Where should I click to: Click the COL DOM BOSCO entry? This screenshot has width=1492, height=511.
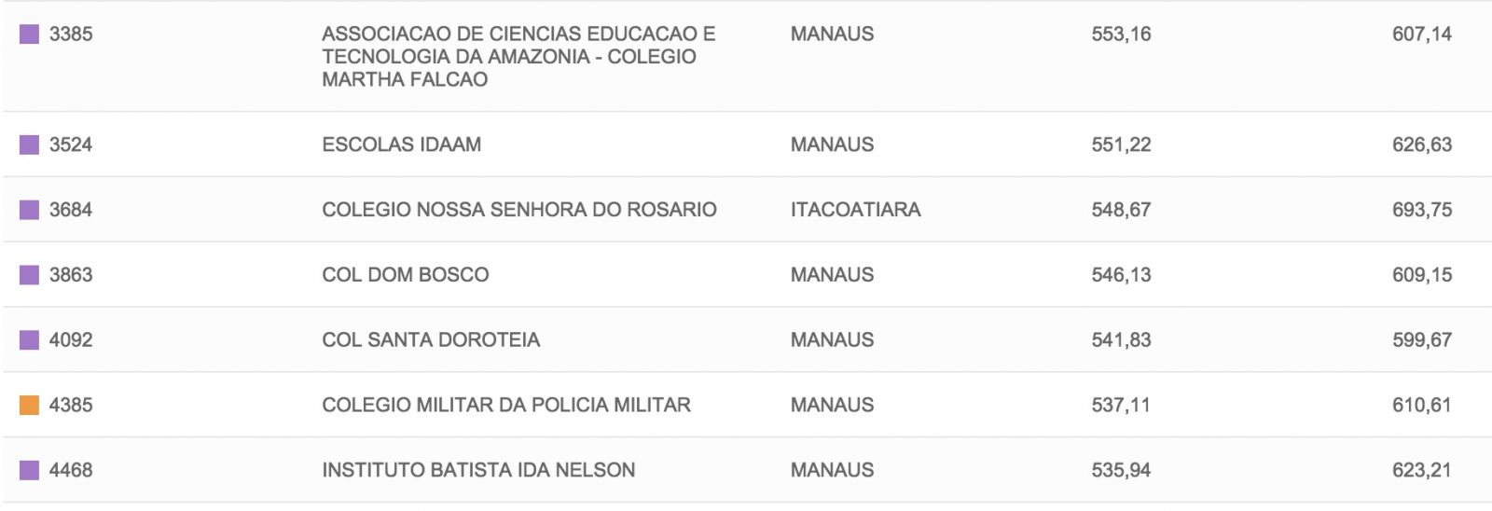coord(406,275)
